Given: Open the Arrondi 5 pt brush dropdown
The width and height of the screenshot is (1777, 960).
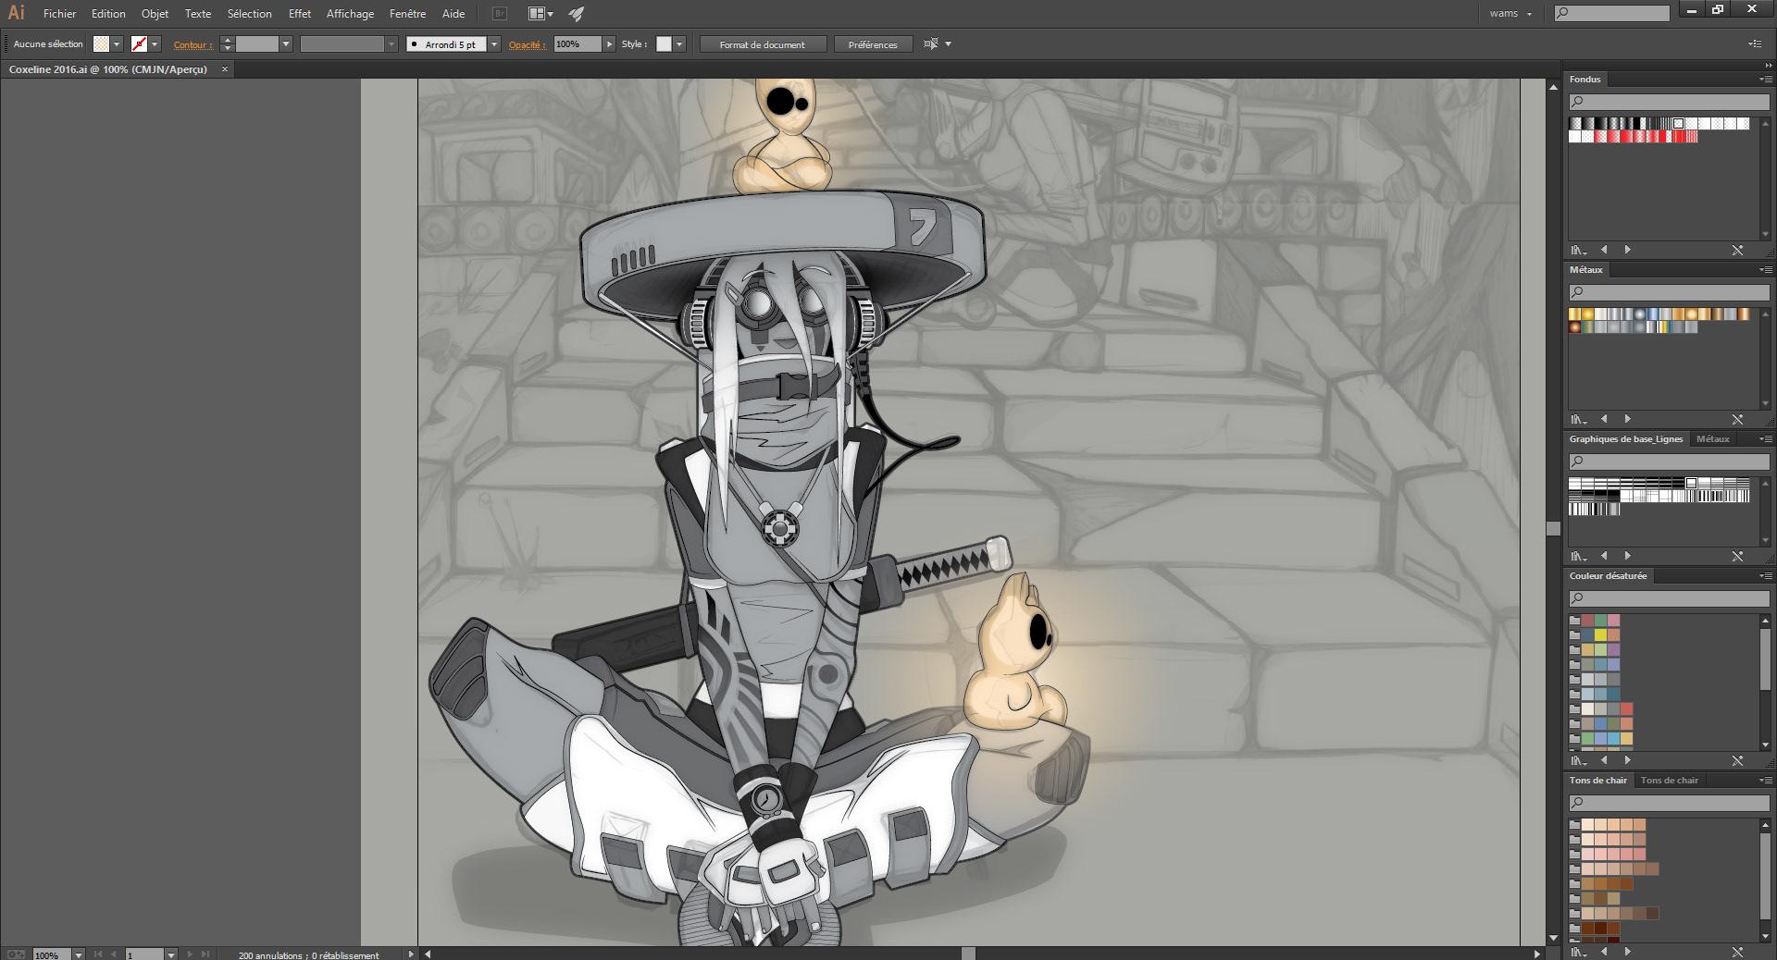Looking at the screenshot, I should [494, 44].
